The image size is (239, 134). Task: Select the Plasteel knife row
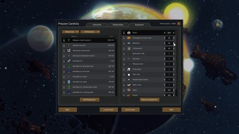[149, 64]
